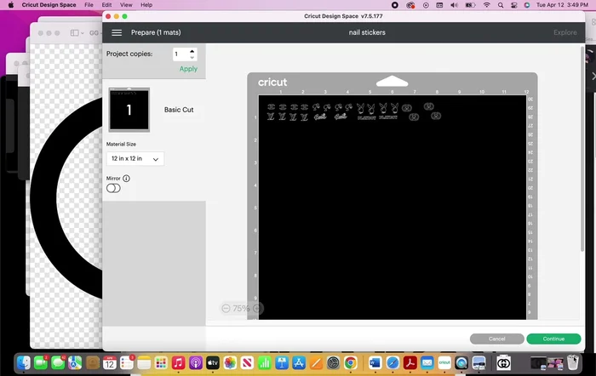The height and width of the screenshot is (376, 596).
Task: Click the Mirror info icon
Action: 127,179
